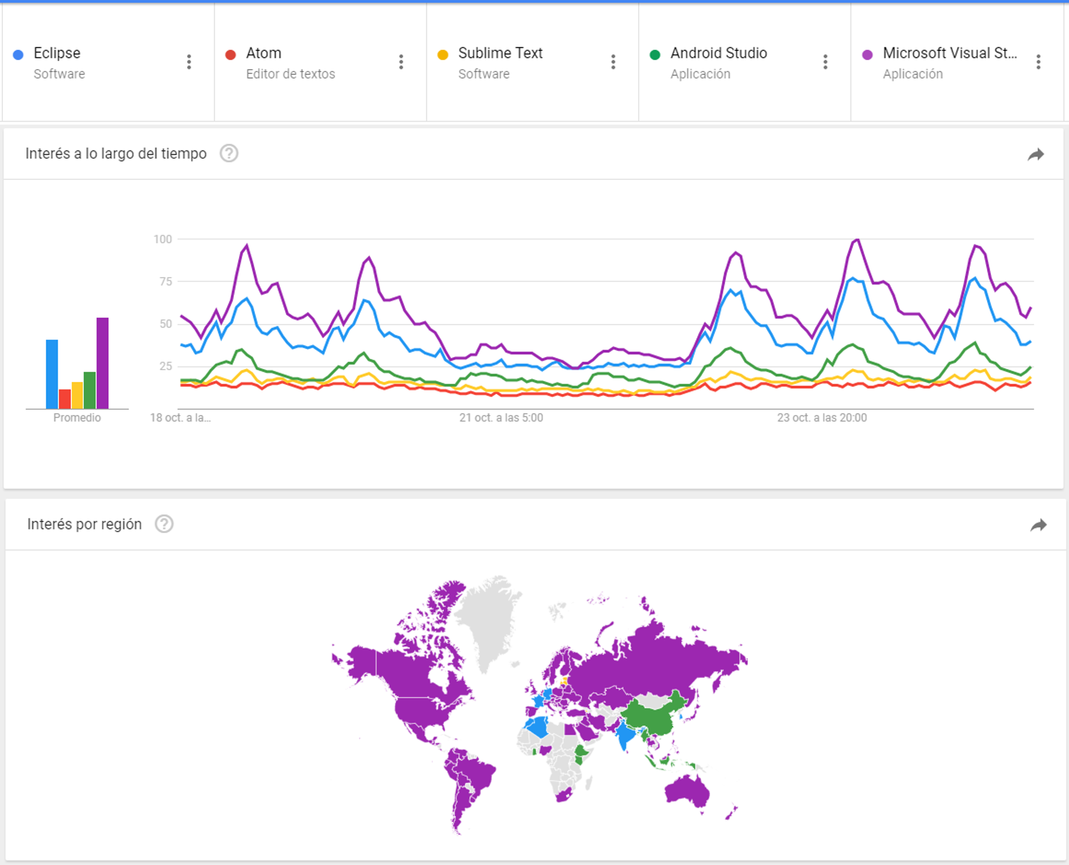The width and height of the screenshot is (1069, 865).
Task: Click the 'Interés a lo largo del tiempo' heading
Action: click(116, 154)
